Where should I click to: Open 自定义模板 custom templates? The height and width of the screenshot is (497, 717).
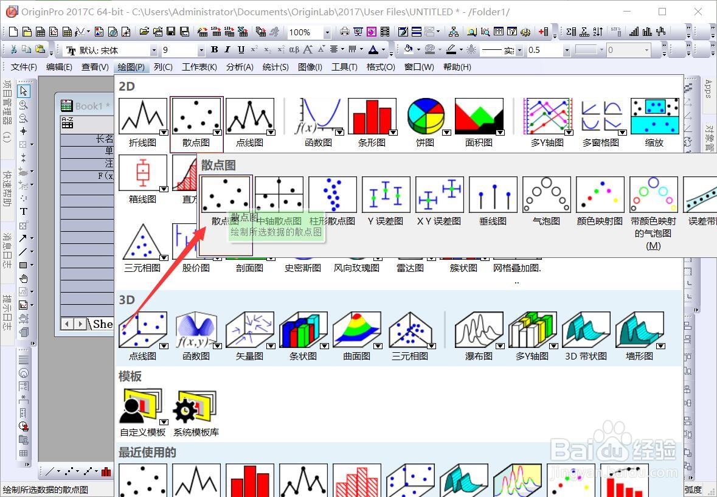pyautogui.click(x=143, y=406)
